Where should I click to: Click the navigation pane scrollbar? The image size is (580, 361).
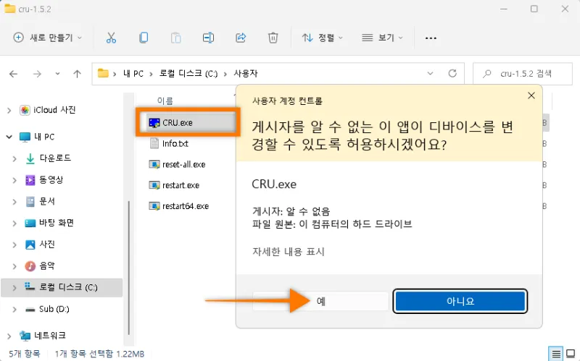click(128, 268)
